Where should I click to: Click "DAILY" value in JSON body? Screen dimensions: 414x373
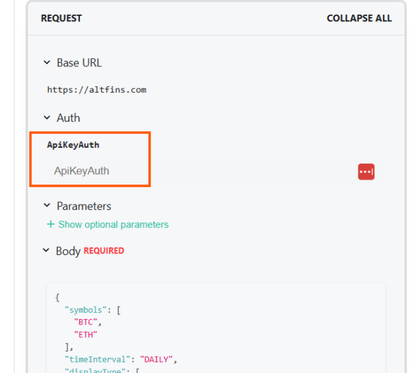pos(156,359)
